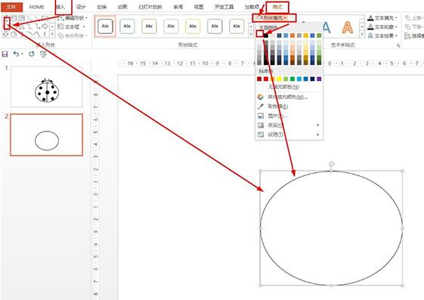
Task: Choose green theme color swatch
Action: [319, 35]
